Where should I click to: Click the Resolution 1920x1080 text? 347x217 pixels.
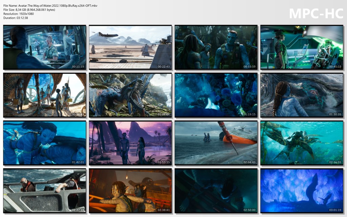pyautogui.click(x=19, y=14)
